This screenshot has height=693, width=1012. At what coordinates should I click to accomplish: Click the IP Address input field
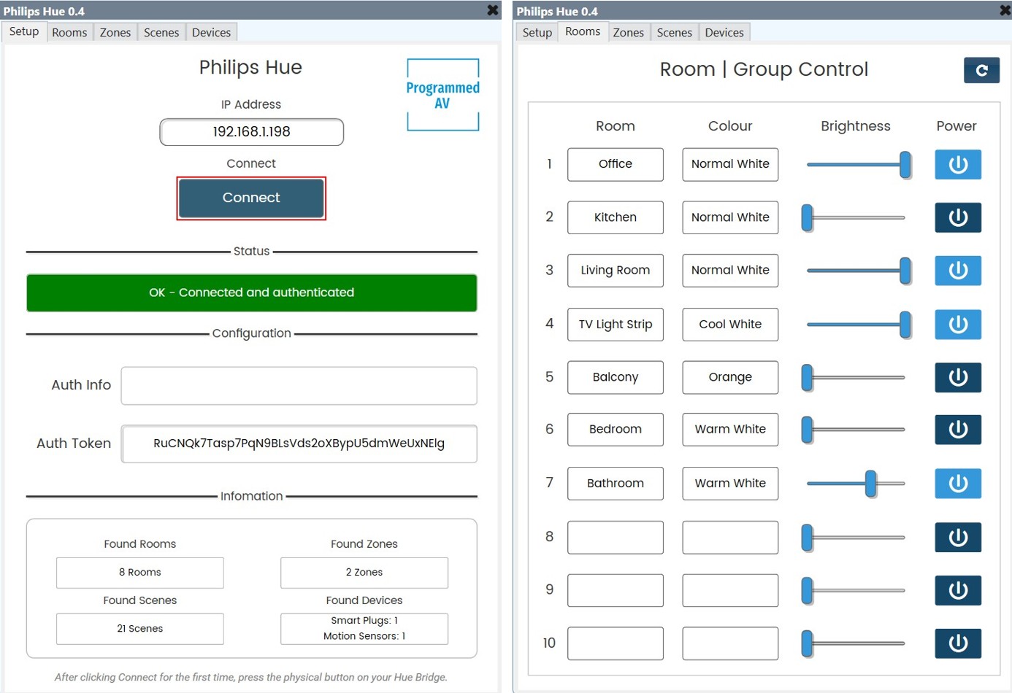pyautogui.click(x=251, y=132)
